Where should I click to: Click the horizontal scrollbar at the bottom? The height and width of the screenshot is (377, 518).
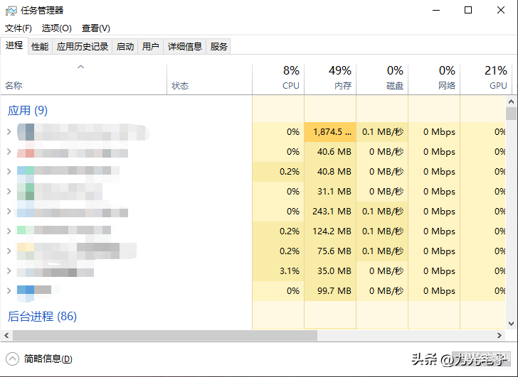[164, 335]
